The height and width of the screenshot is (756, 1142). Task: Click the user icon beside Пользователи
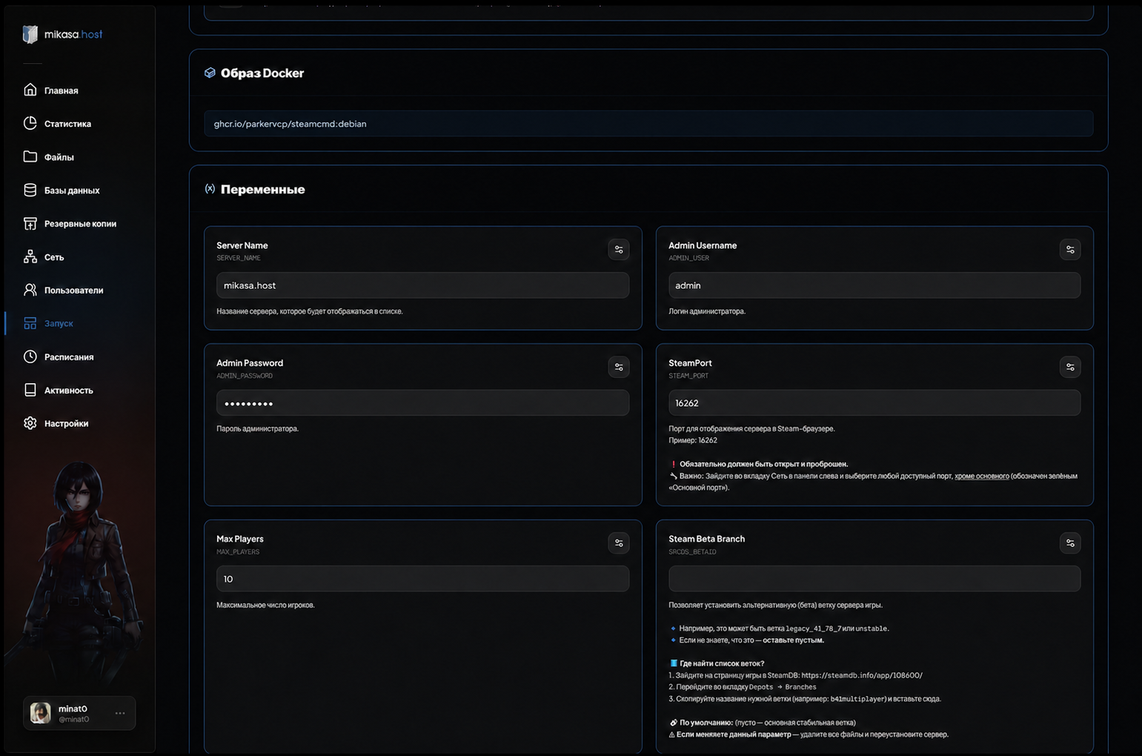coord(30,290)
